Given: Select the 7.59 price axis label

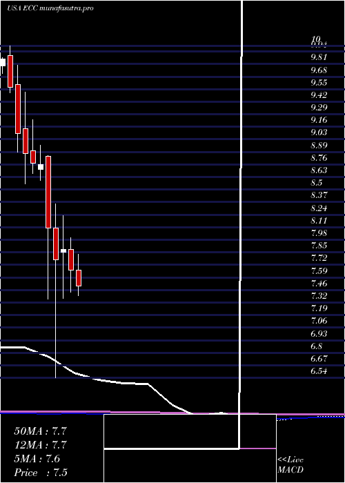Looking at the screenshot, I should coord(319,271).
